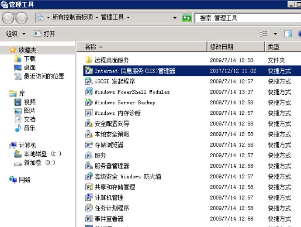Go forward with the Forward arrow
The image size is (301, 227).
click(x=21, y=18)
